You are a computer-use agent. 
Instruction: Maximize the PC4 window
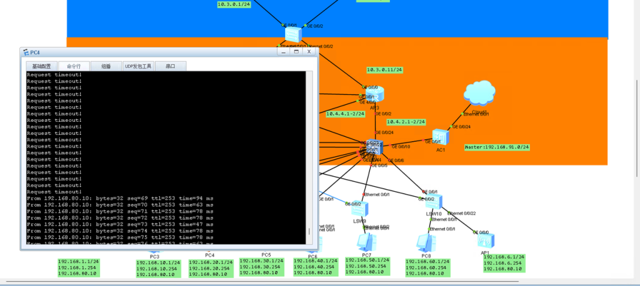[296, 52]
